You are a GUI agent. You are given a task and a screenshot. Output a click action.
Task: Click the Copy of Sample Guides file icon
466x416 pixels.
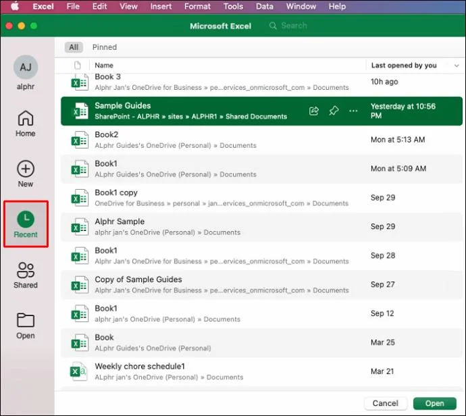pyautogui.click(x=80, y=284)
